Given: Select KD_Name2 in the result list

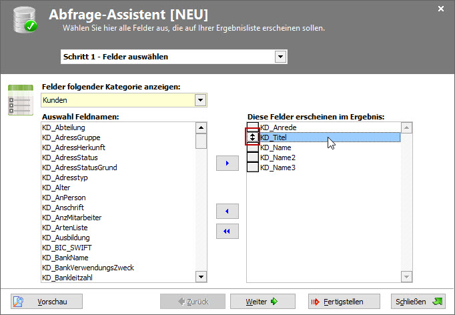Looking at the screenshot, I should click(x=278, y=157).
